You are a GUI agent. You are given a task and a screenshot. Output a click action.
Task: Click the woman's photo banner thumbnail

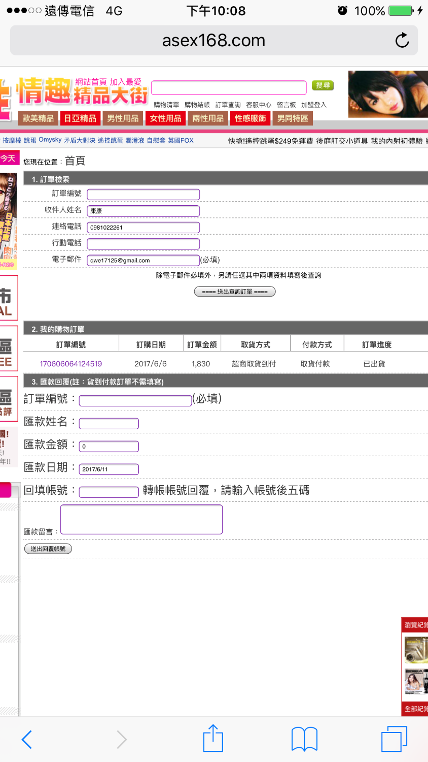click(387, 94)
